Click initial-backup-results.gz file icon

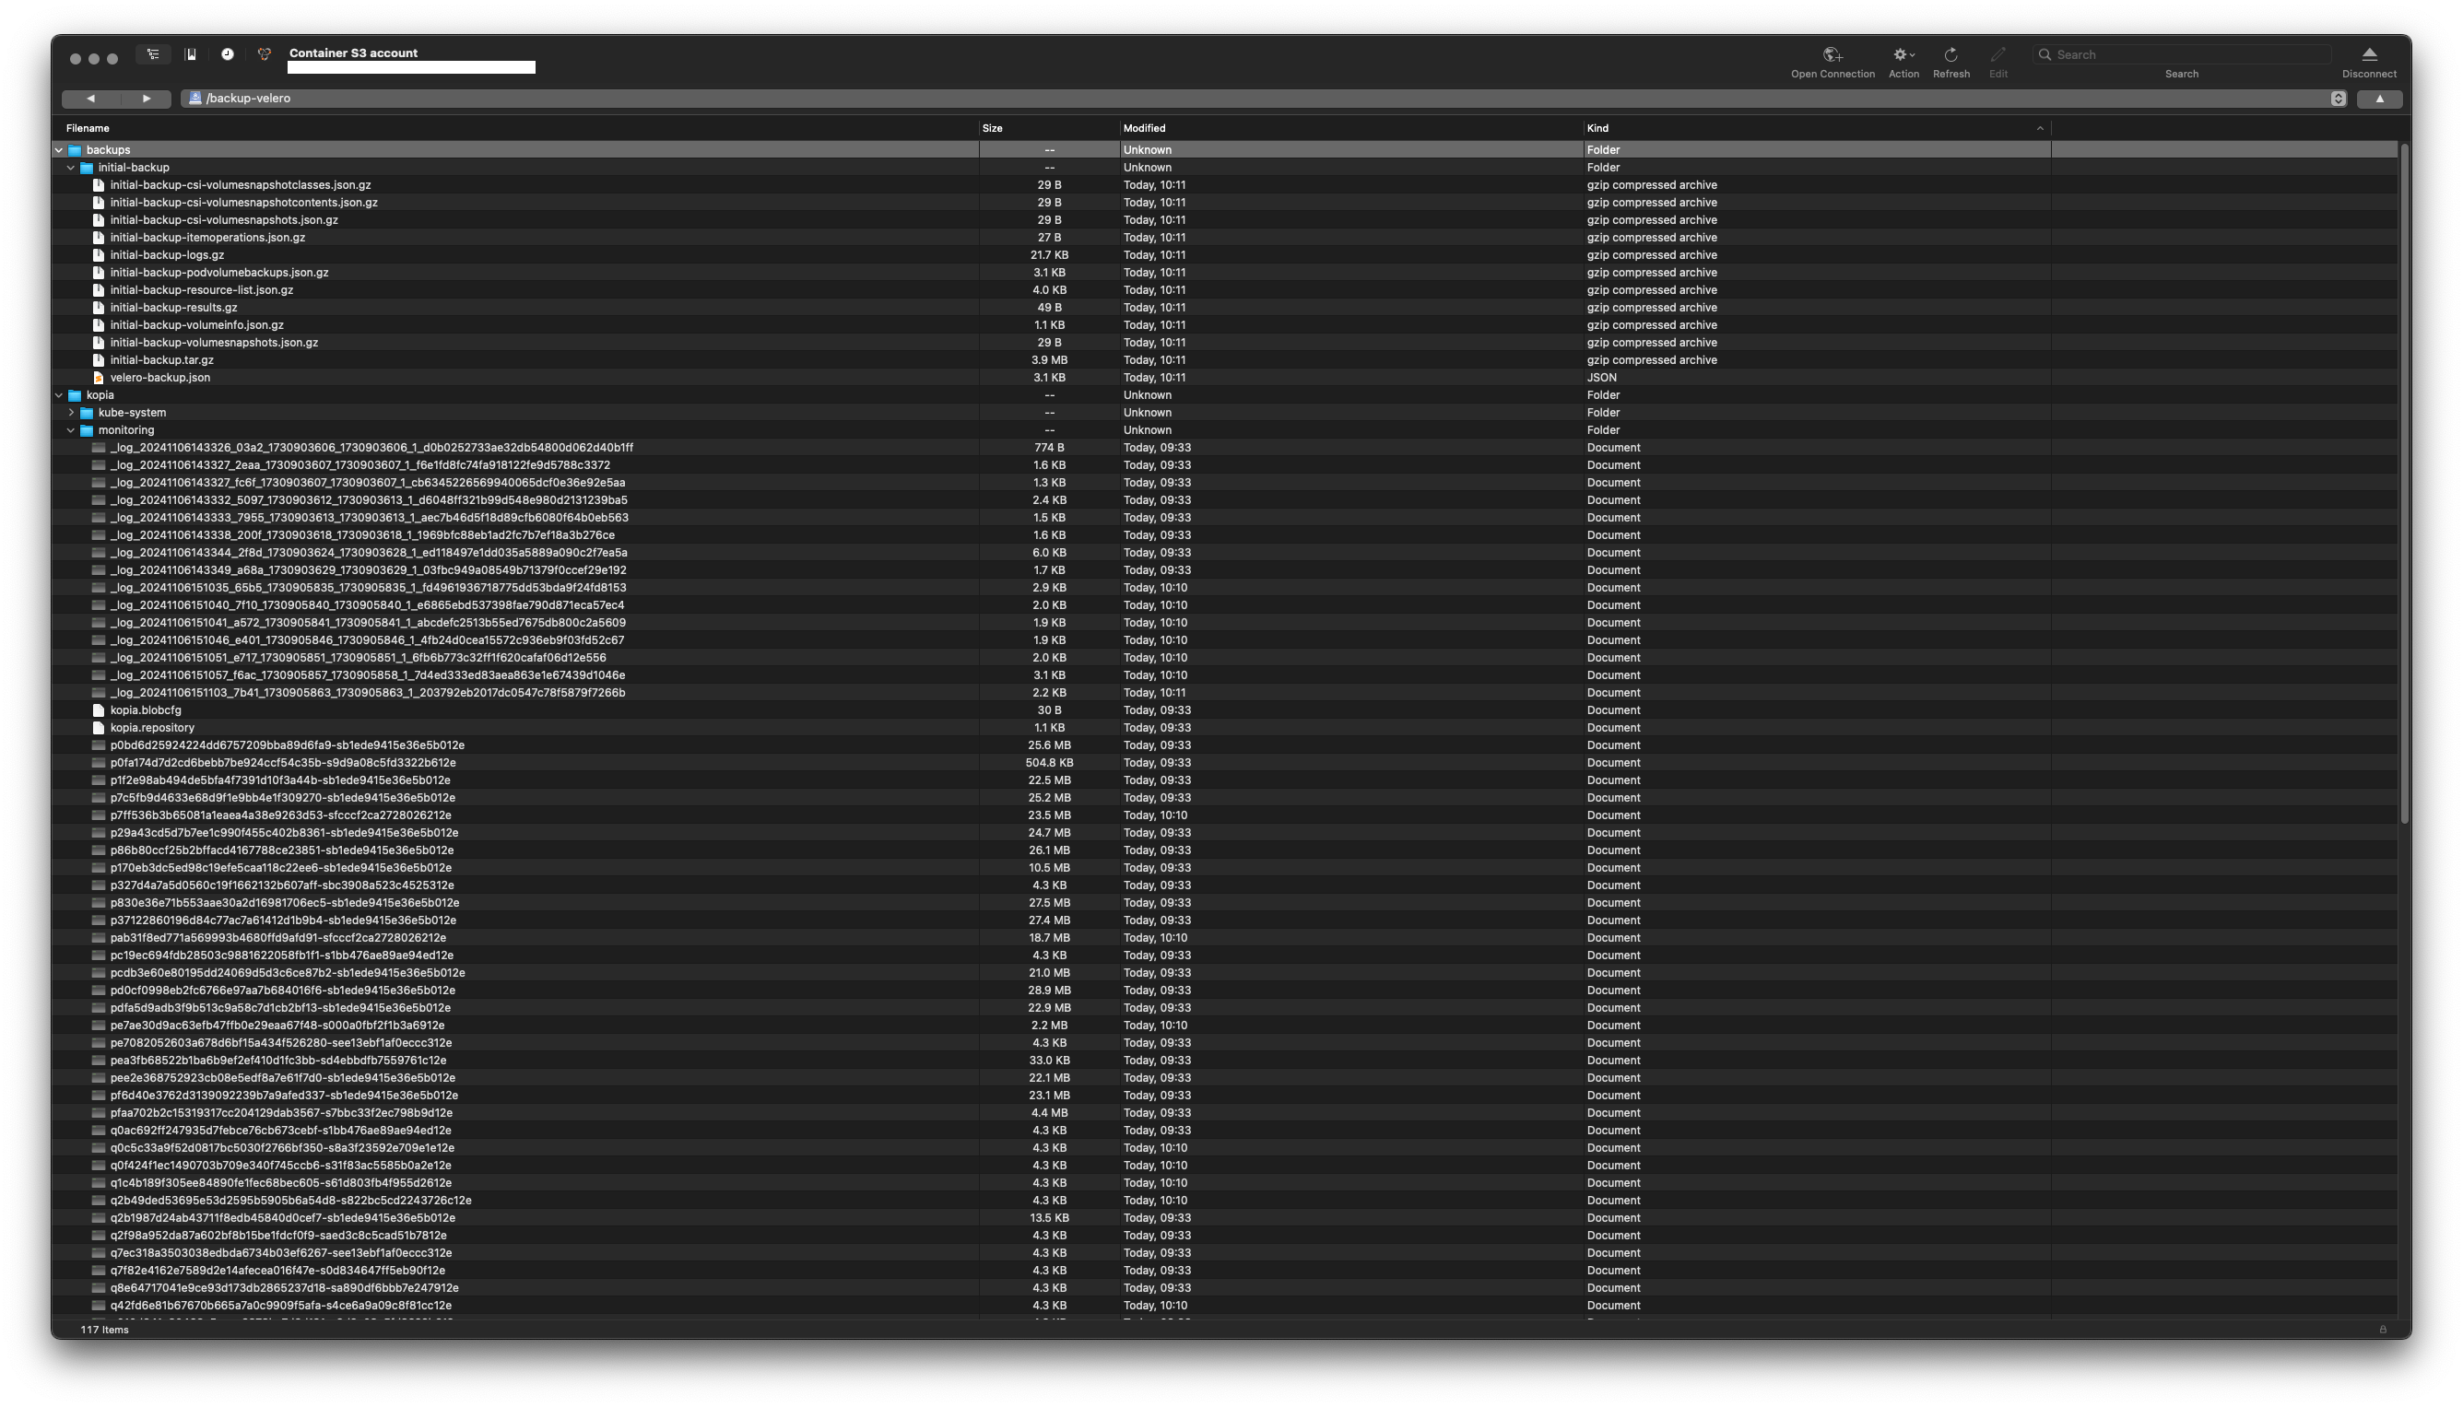99,308
